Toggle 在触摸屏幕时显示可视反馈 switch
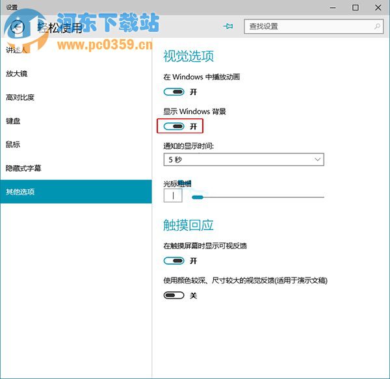Viewport: 390px width, 379px height. pos(174,261)
